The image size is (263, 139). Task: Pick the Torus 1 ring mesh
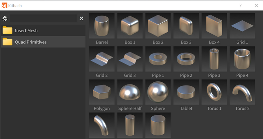point(214,92)
